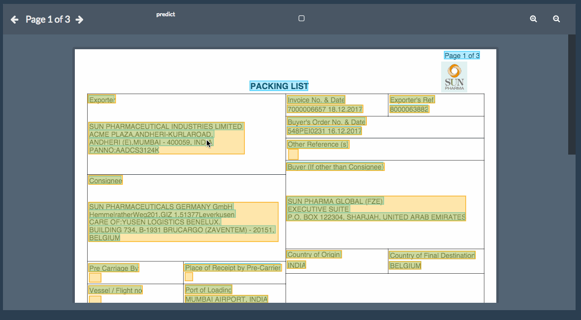Select 'Invoice No. & Date' label box

pyautogui.click(x=316, y=99)
